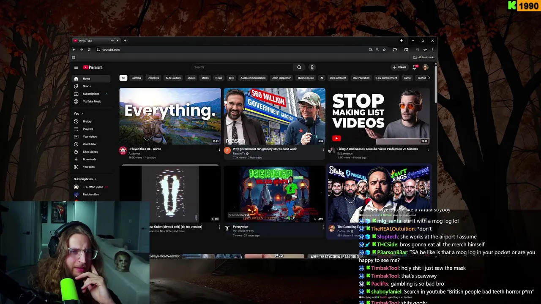
Task: Open the All Bookmarks folder
Action: coord(424,57)
